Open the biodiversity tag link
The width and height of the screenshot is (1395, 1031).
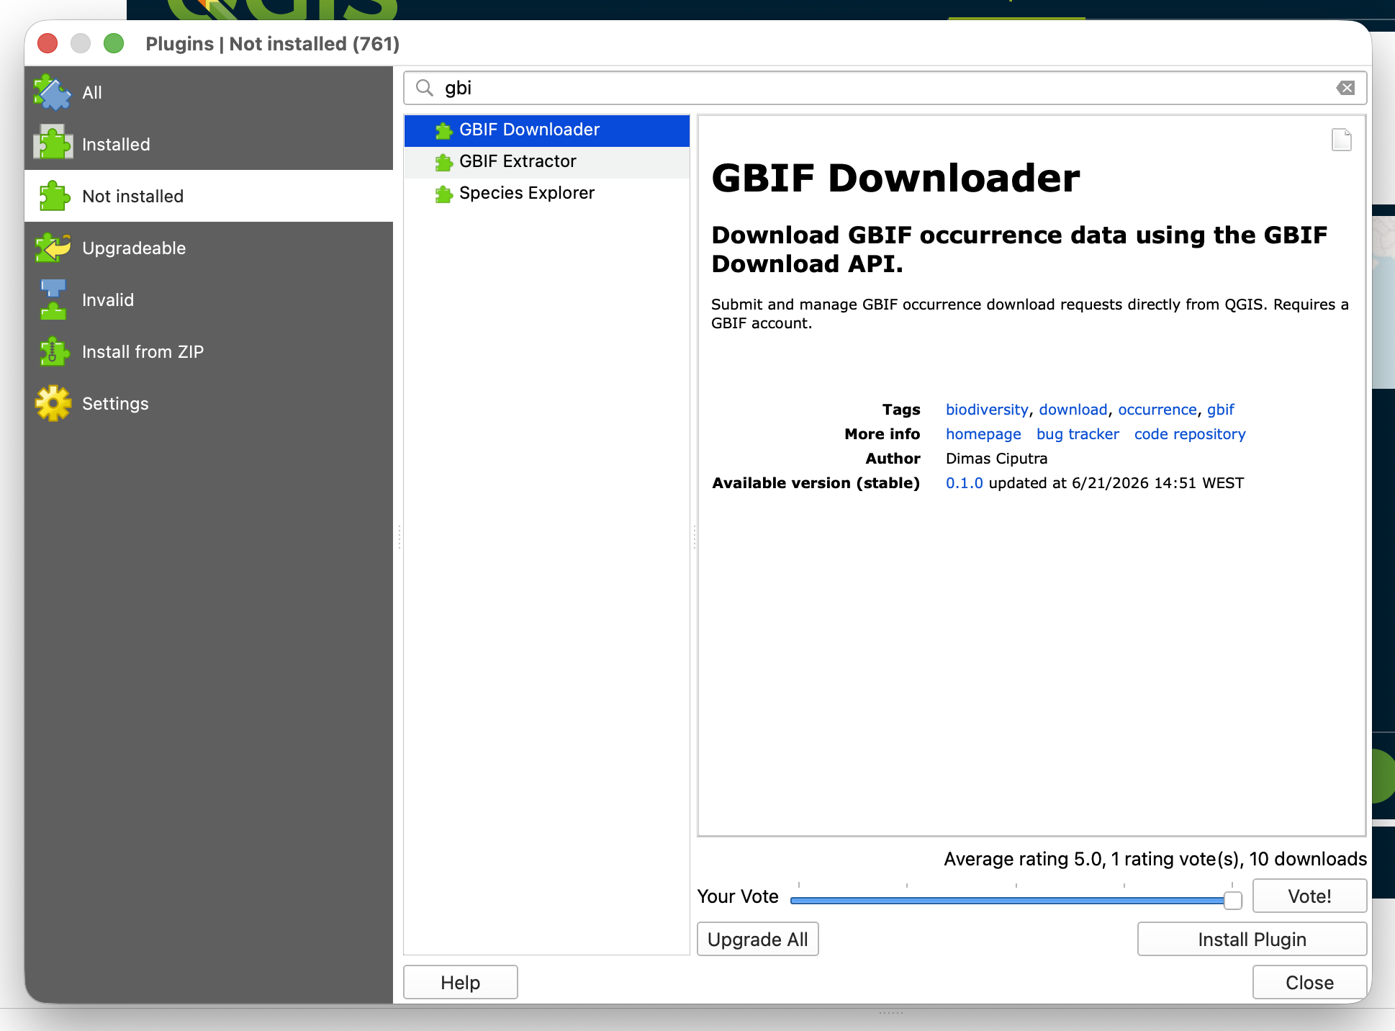coord(987,410)
